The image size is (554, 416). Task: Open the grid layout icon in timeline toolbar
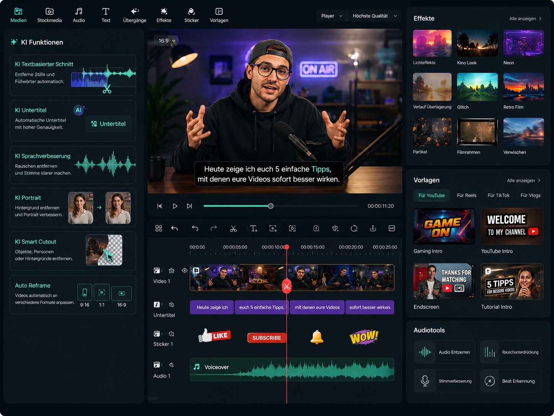point(159,228)
